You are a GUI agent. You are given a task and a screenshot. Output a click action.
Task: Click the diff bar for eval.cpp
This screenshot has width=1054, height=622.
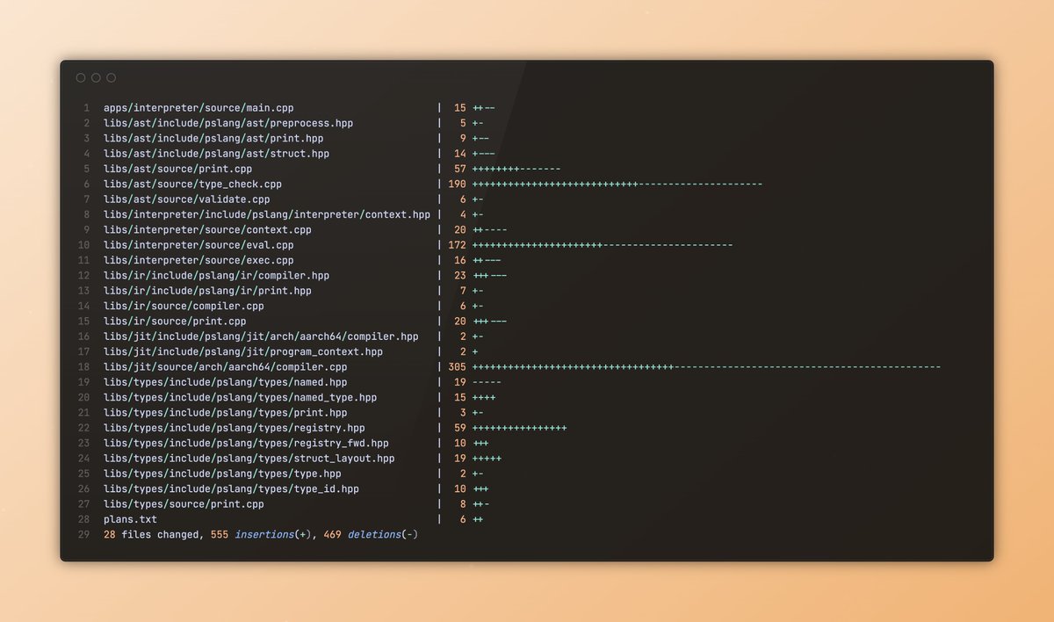click(603, 245)
